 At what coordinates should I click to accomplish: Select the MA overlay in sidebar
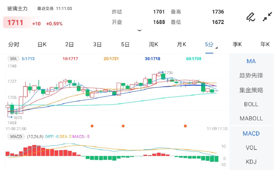[x=251, y=61]
